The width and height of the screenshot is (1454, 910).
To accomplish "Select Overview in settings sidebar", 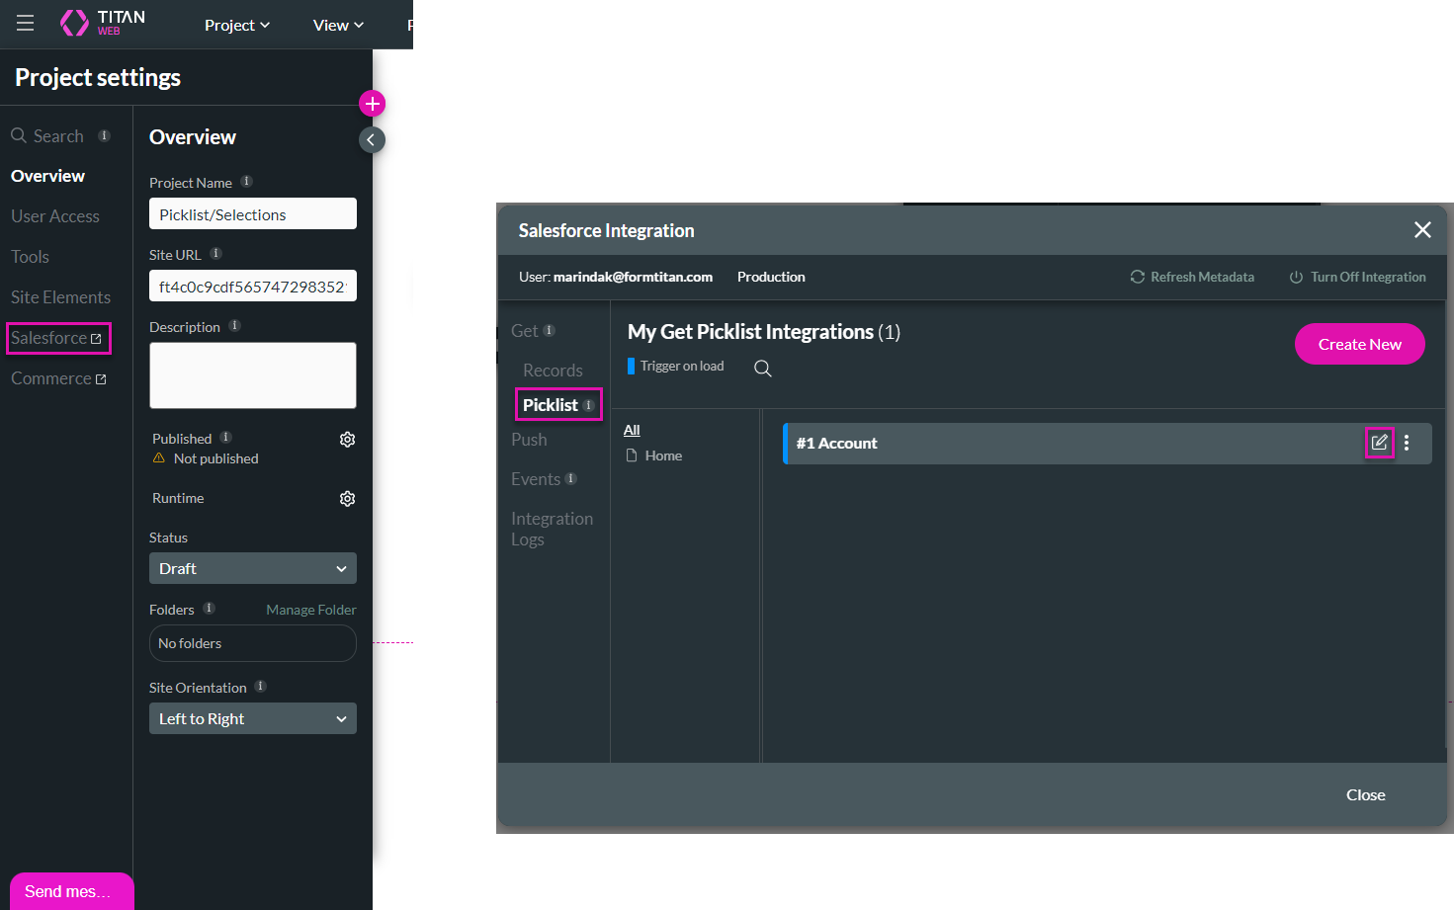I will point(47,176).
